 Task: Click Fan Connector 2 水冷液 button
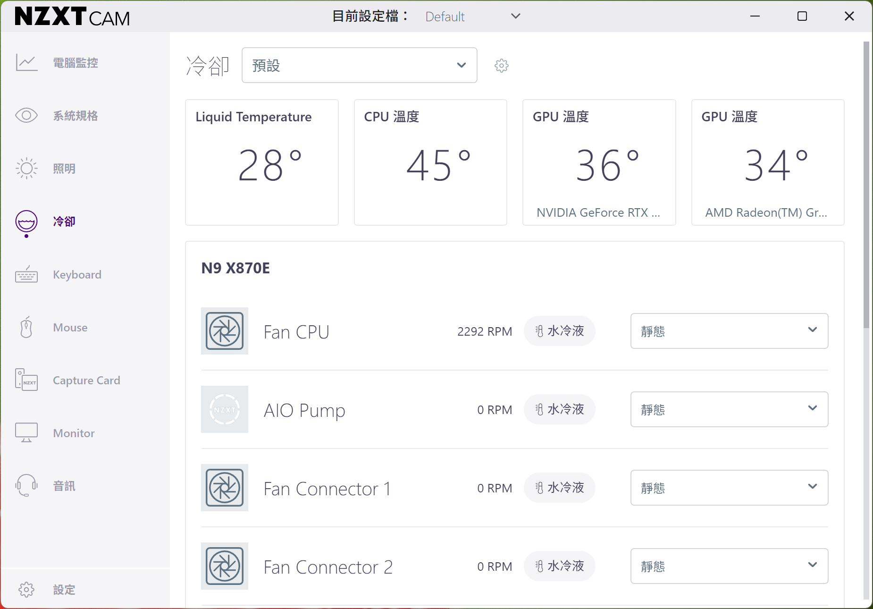pyautogui.click(x=560, y=566)
